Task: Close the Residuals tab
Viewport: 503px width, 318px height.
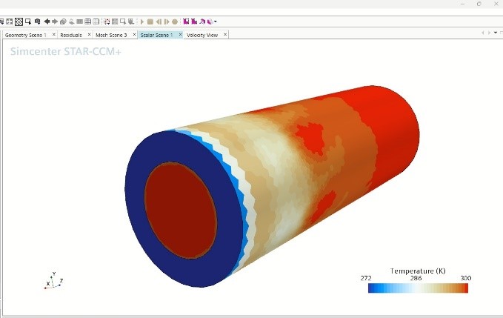Action: tap(89, 35)
